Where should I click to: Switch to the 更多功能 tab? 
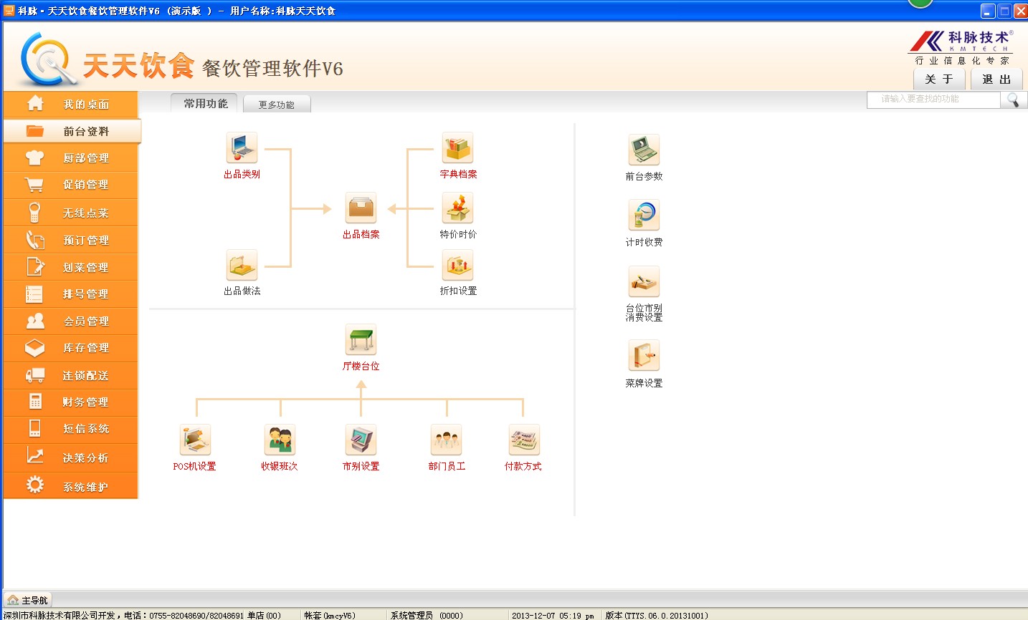pyautogui.click(x=277, y=105)
